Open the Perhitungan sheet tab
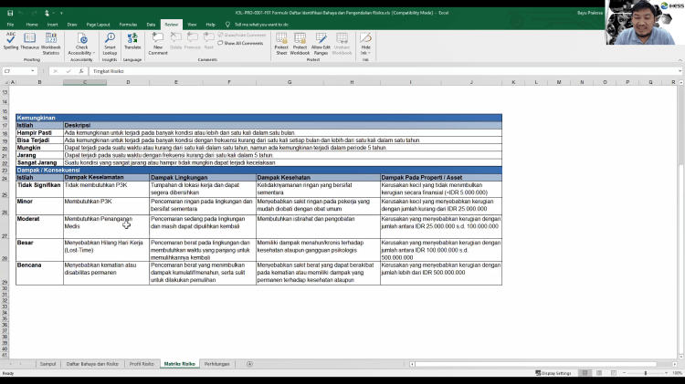Image resolution: width=685 pixels, height=384 pixels. (x=216, y=363)
